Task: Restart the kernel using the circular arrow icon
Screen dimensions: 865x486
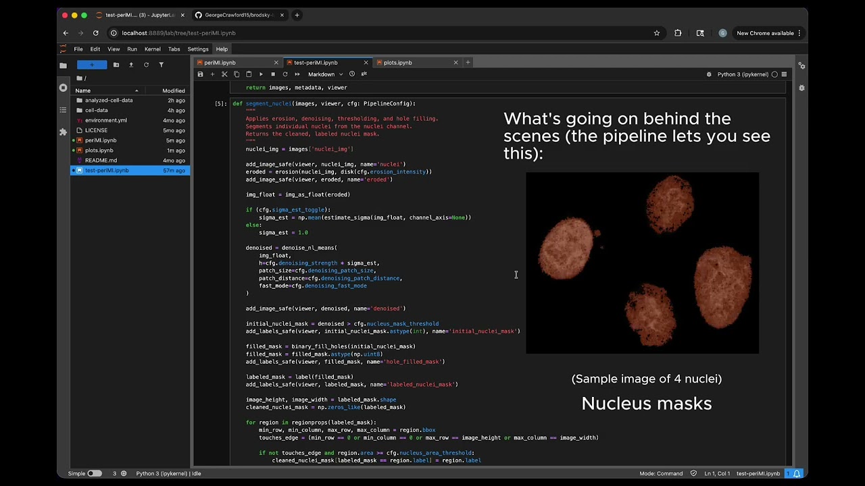Action: [x=285, y=74]
